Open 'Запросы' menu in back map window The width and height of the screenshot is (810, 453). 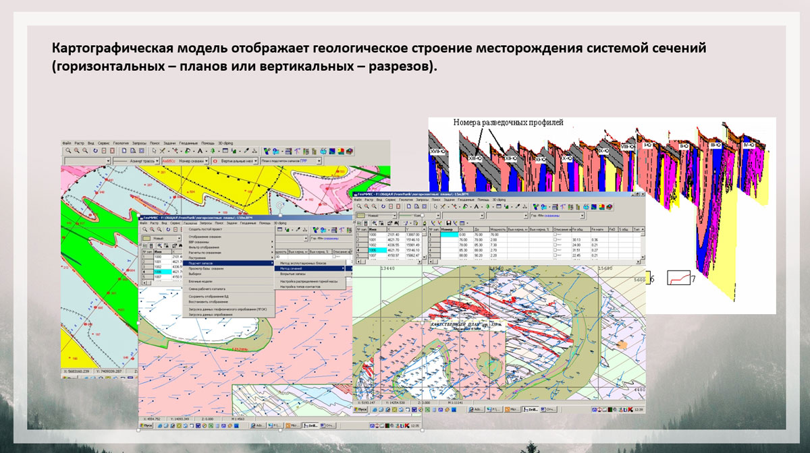coord(139,143)
